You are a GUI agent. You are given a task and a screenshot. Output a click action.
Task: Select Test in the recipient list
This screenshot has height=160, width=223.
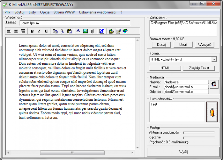click(154, 104)
